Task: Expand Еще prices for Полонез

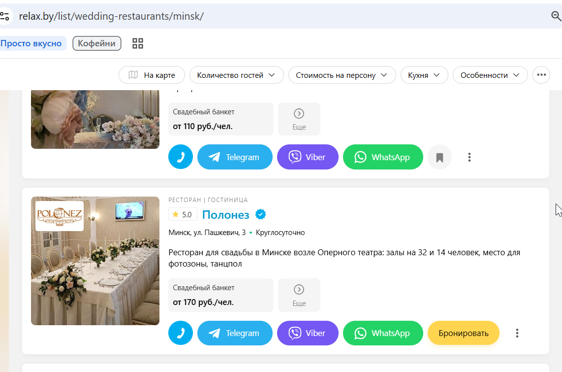Action: (x=299, y=295)
